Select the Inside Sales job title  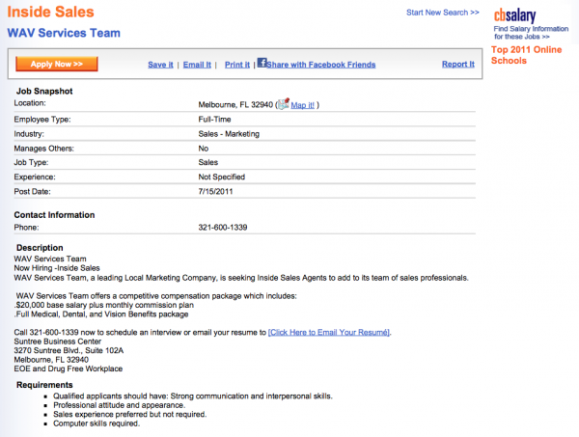50,12
